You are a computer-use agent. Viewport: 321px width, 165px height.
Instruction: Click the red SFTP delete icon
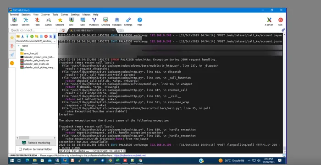[x=46, y=36]
